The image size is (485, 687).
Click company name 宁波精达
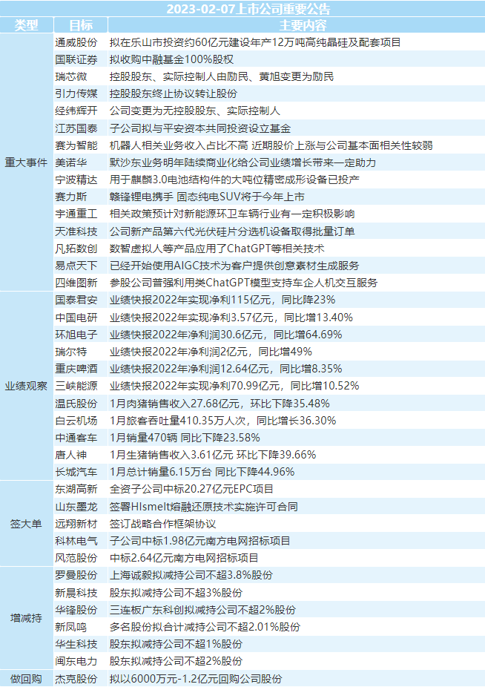point(76,180)
